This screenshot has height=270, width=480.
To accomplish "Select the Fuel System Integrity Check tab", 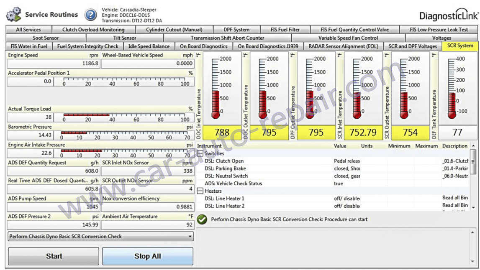I will pos(88,46).
